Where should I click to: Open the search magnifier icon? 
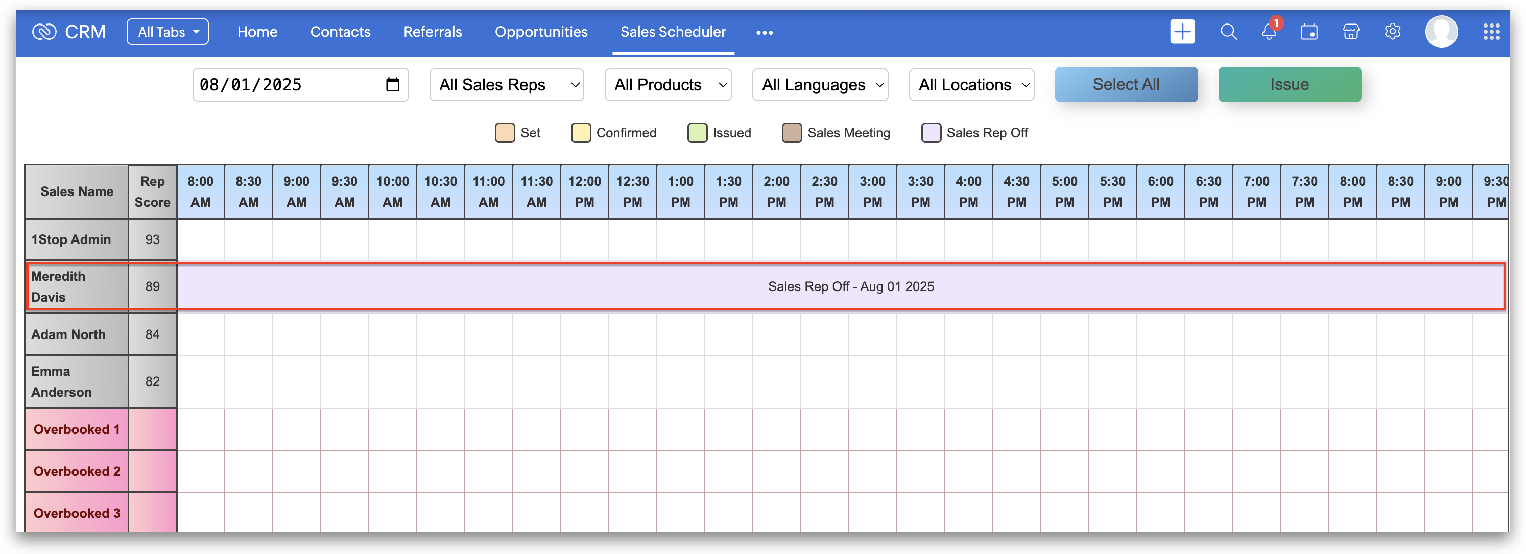point(1229,32)
